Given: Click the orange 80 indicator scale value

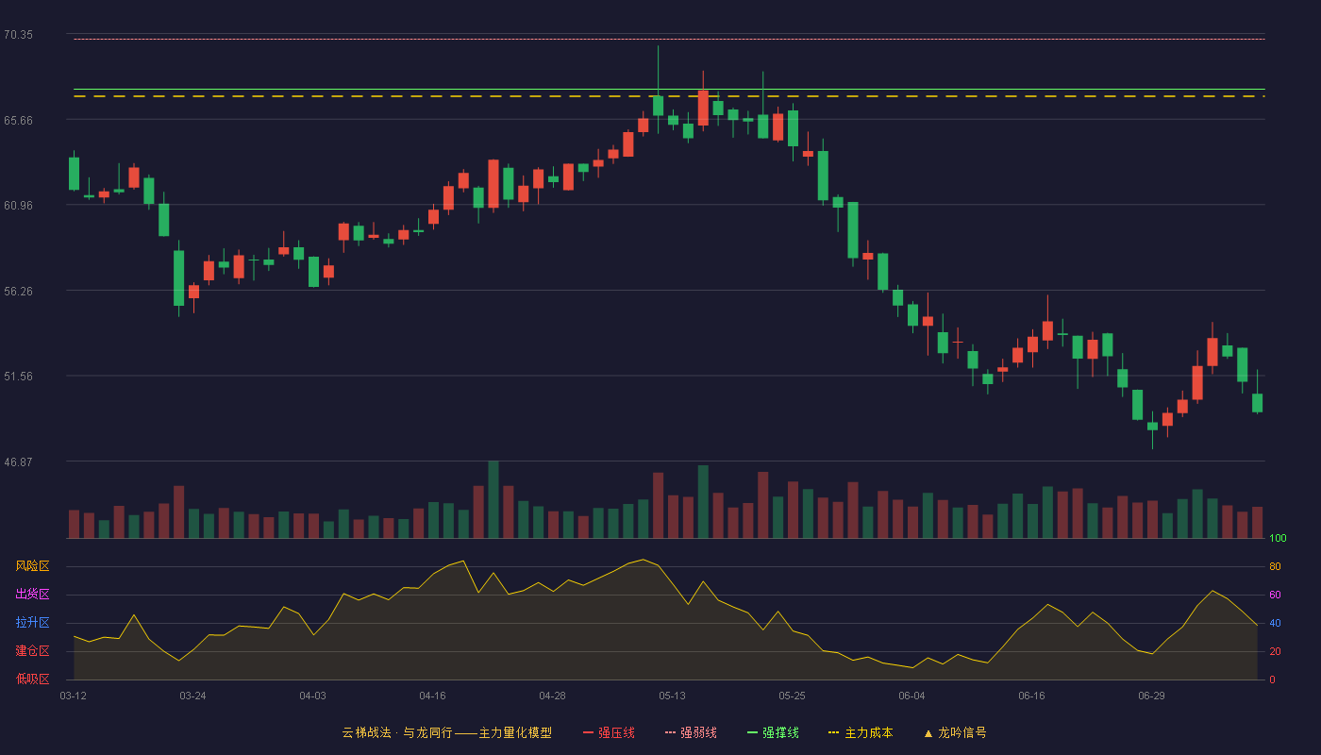Looking at the screenshot, I should point(1275,567).
